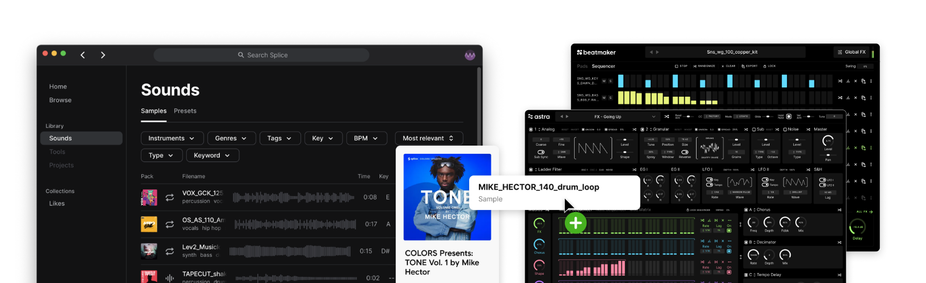This screenshot has height=283, width=926.
Task: Open velocity bars for SNS_WG_KEY track
Action: [848, 81]
